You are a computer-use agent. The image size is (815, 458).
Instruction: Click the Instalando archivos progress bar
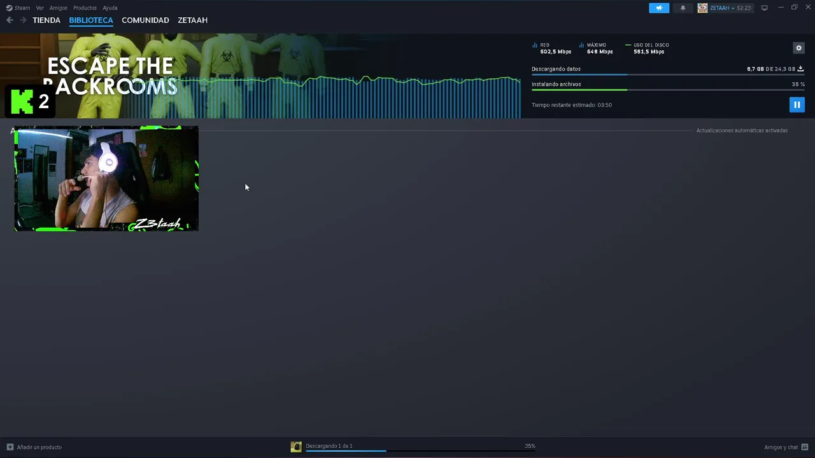click(668, 90)
